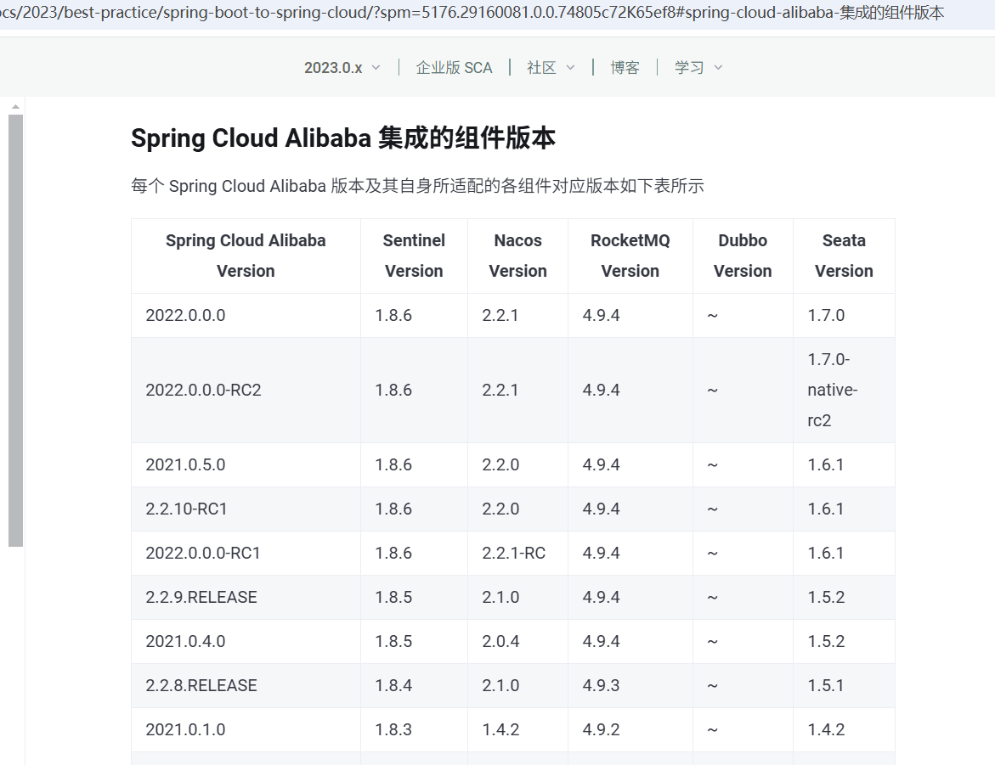Click the chevron beside 社区
Screen dimensions: 995x765
pos(570,68)
